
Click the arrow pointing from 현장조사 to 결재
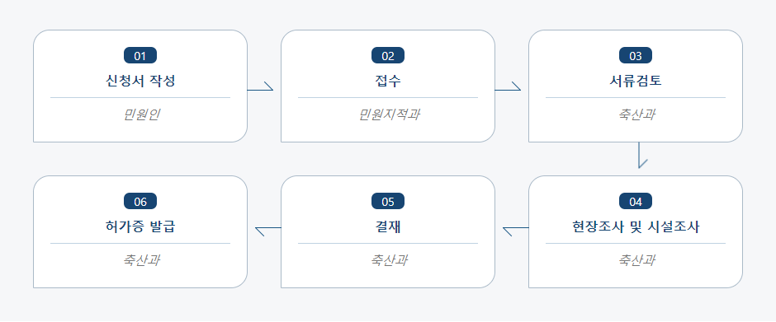(x=516, y=231)
